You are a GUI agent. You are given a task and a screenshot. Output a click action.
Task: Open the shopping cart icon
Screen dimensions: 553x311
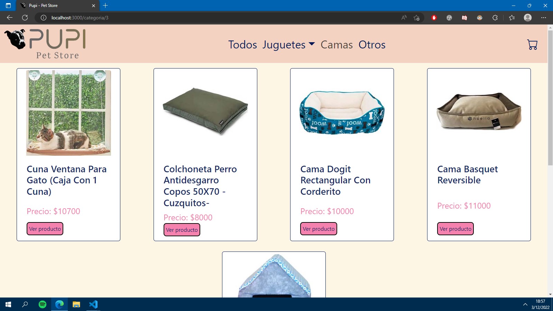pyautogui.click(x=532, y=45)
